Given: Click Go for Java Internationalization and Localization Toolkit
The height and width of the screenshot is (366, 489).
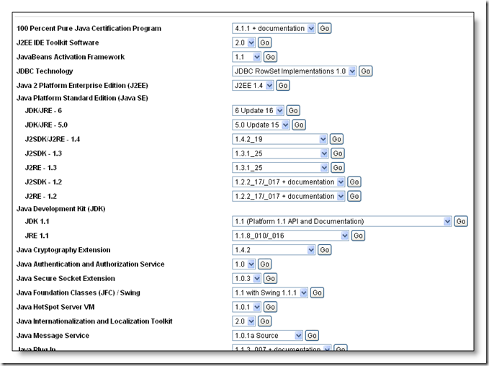Looking at the screenshot, I should tap(264, 321).
